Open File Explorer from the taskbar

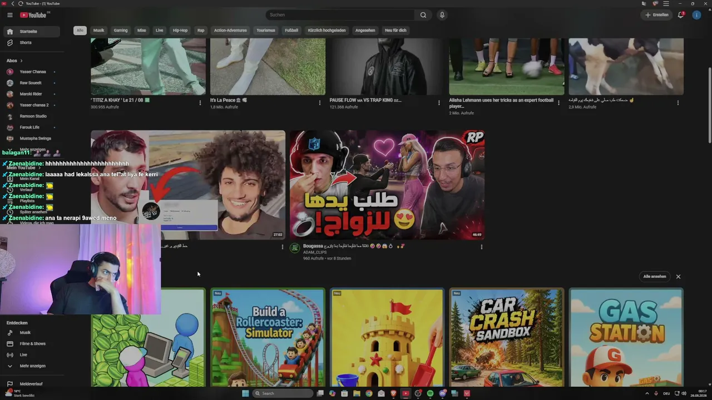357,393
